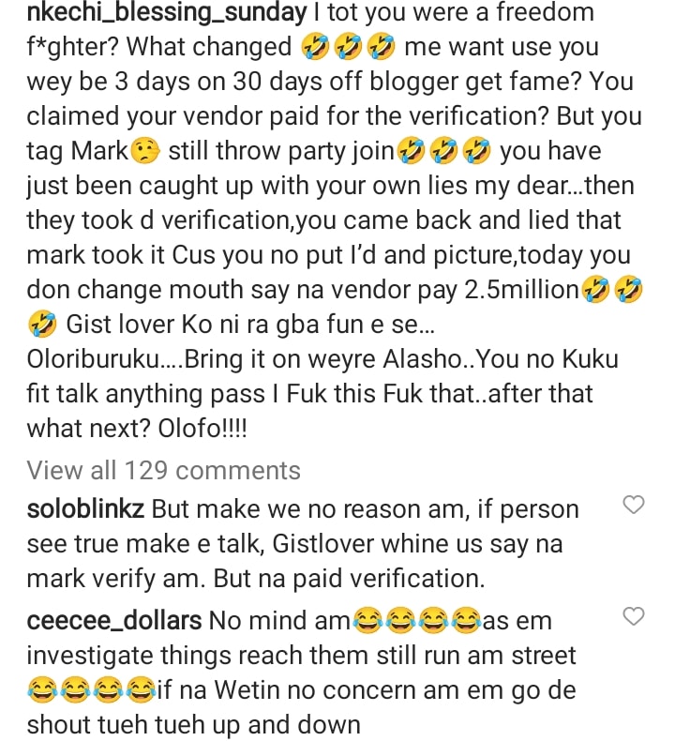Viewport: 675px width, 741px height.
Task: Tap laughing emojis after "What changed"
Action: point(347,48)
